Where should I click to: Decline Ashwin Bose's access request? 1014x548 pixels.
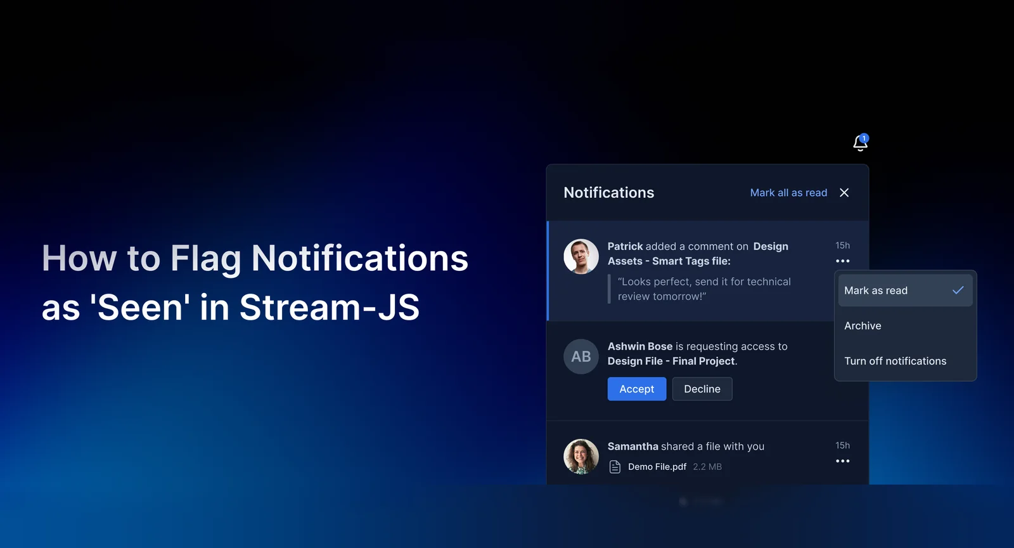coord(702,389)
